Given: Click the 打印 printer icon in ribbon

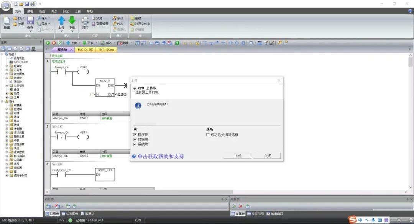Looking at the screenshot, I should [x=85, y=20].
